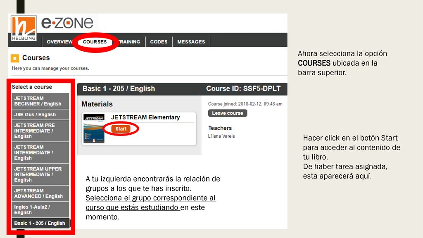This screenshot has width=423, height=238.
Task: Click the Teachers heading
Action: 220,128
